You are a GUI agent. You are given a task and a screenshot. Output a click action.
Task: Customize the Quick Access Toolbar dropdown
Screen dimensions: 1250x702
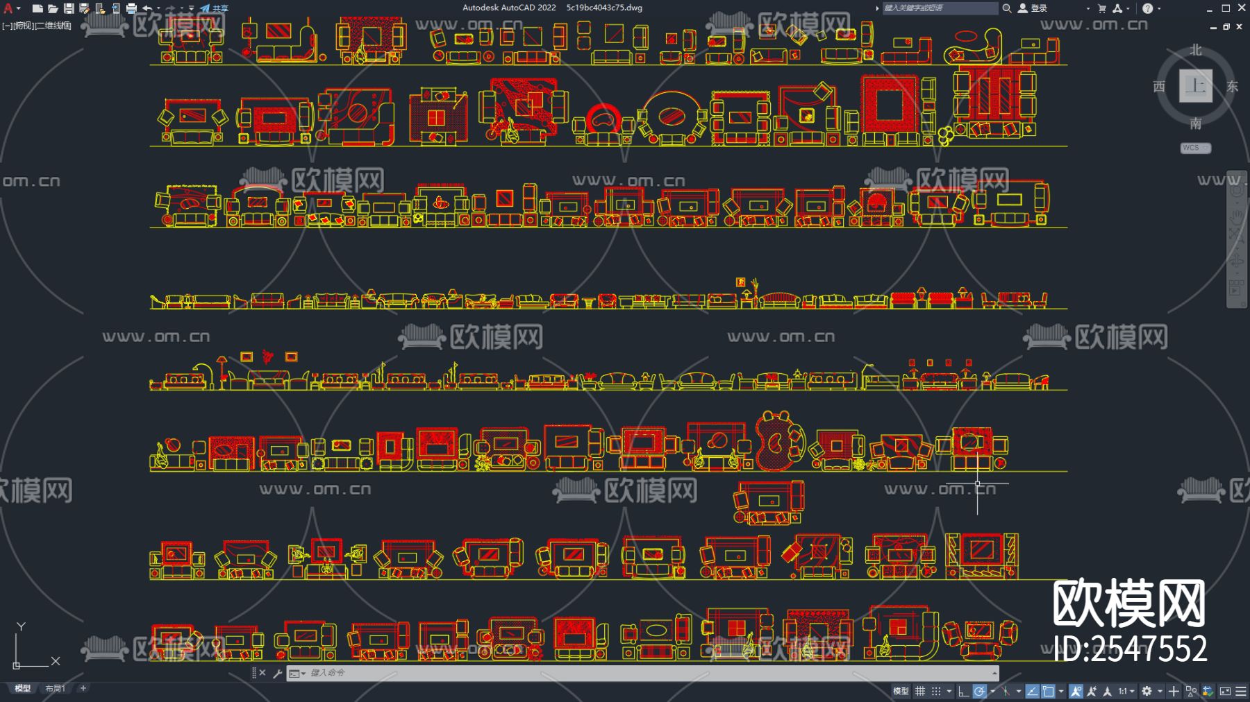pos(192,8)
